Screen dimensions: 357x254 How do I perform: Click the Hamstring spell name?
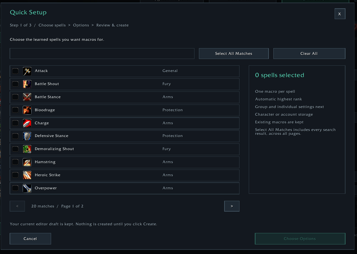(x=45, y=162)
